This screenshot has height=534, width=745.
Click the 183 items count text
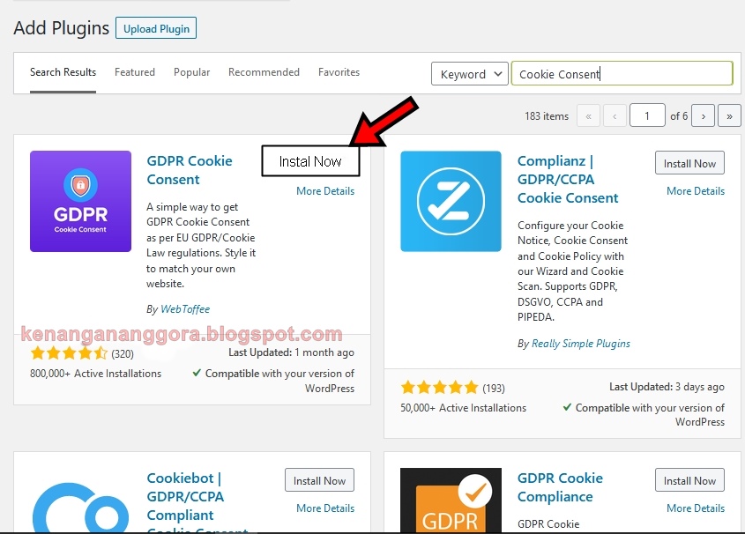(x=547, y=115)
